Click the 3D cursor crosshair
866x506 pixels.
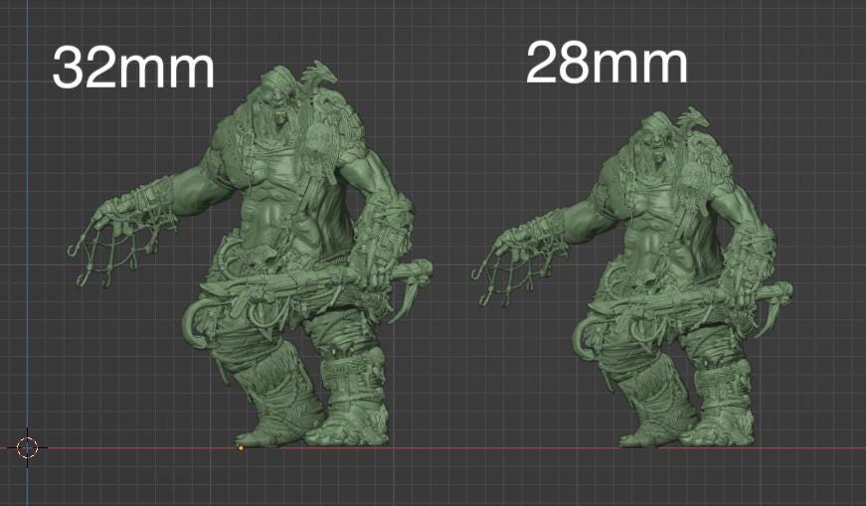pos(27,447)
